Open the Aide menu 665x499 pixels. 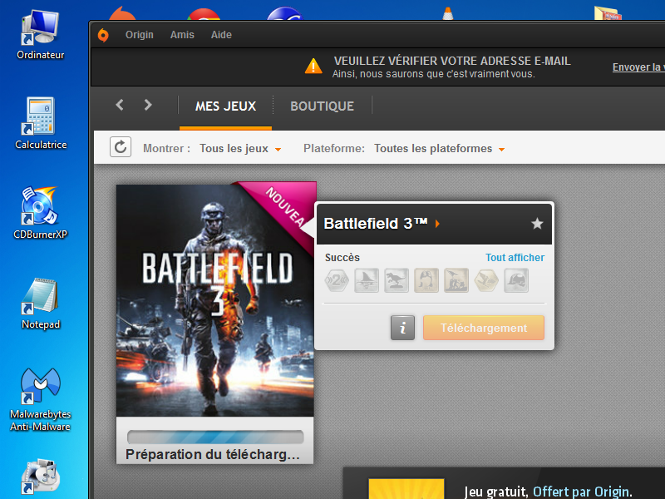221,35
